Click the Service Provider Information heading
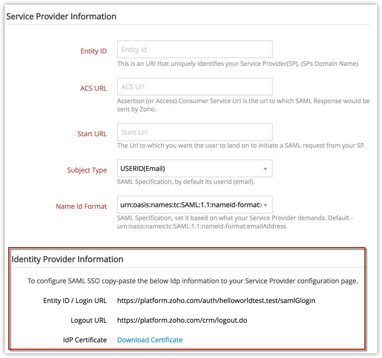Screen dimensions: 382x358 [x=61, y=17]
